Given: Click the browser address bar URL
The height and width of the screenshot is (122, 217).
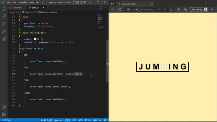Looking at the screenshot, I should tap(144, 9).
